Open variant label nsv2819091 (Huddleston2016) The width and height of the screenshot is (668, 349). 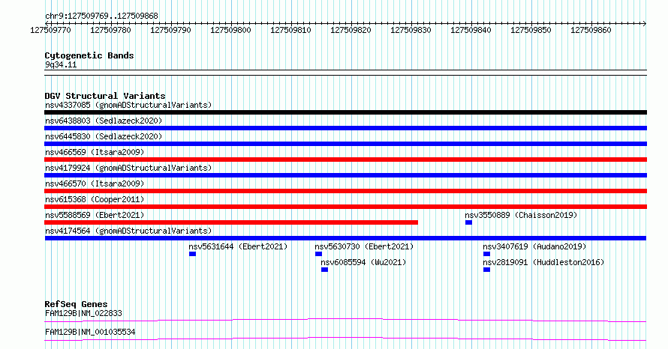(543, 262)
